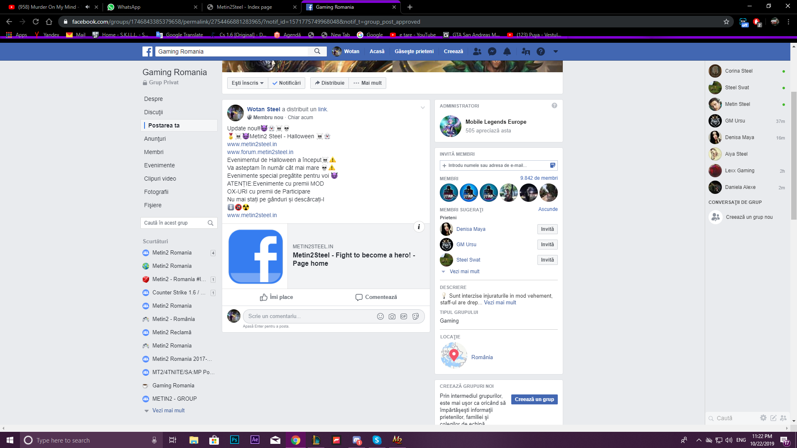Click the Scrie un comentariu field
The width and height of the screenshot is (797, 448).
[309, 316]
